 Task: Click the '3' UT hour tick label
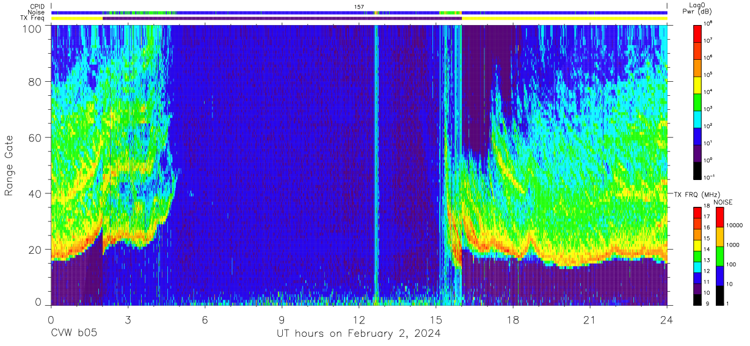click(x=128, y=319)
